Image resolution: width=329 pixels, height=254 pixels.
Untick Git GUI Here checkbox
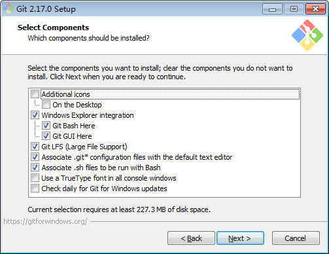click(x=46, y=136)
